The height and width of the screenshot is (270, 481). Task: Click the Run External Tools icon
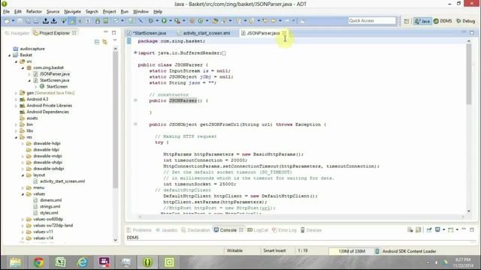click(x=177, y=21)
